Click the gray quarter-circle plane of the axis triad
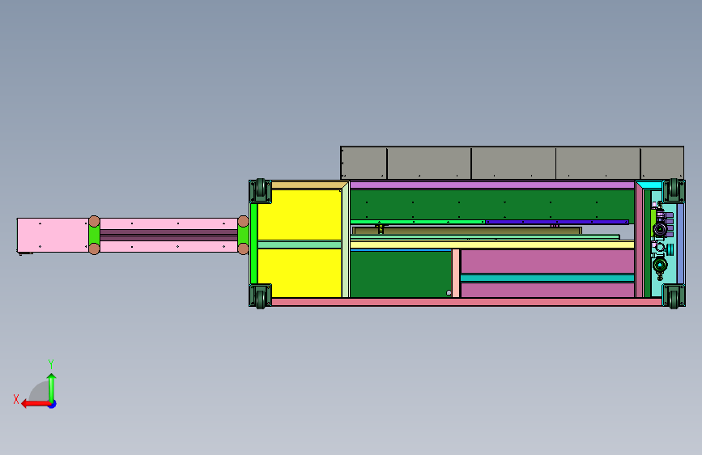The width and height of the screenshot is (702, 455). click(40, 392)
